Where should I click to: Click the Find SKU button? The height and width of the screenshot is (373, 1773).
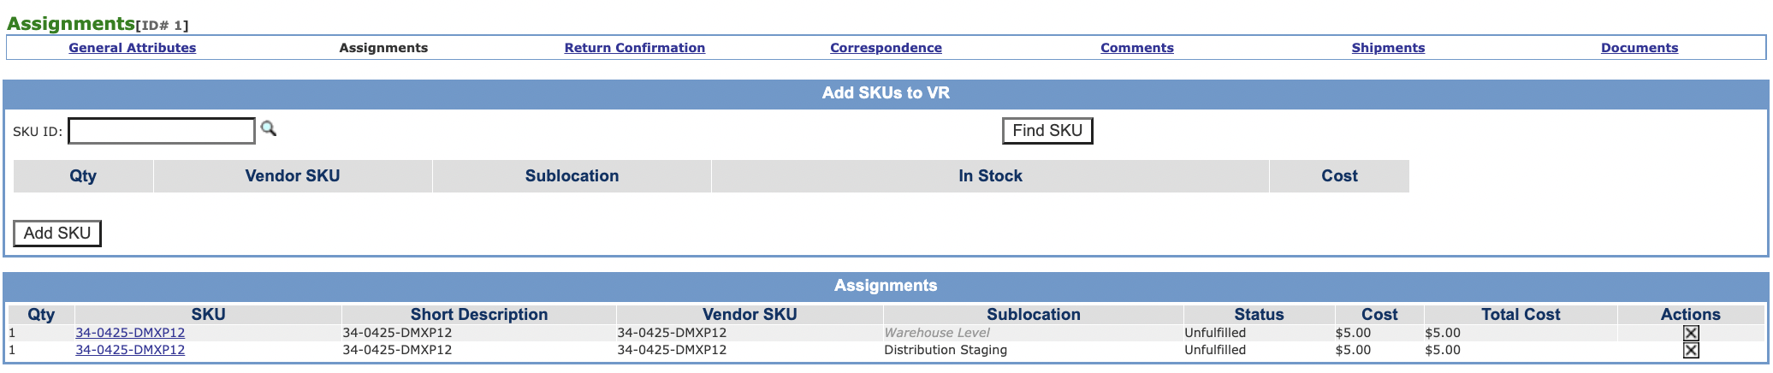pyautogui.click(x=1047, y=131)
